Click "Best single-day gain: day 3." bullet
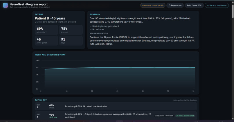Viewport: 234px width, 122px height. [x=106, y=26]
